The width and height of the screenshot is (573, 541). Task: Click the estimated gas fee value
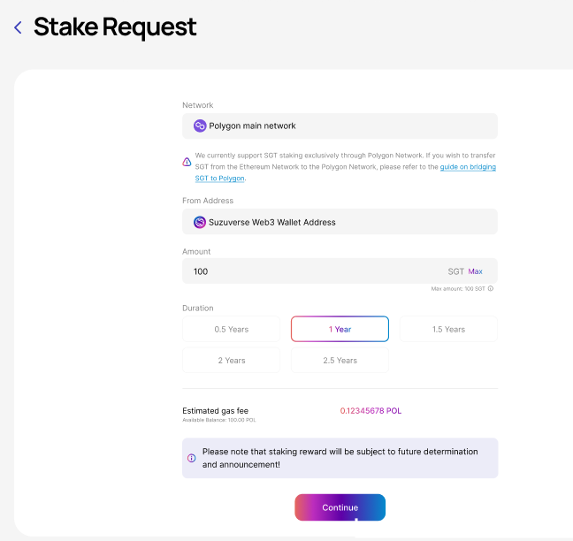371,411
